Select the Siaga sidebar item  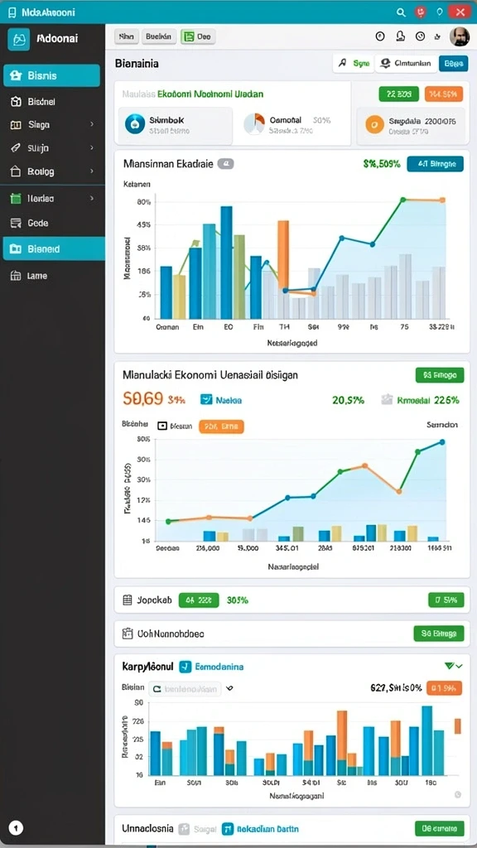click(x=51, y=124)
